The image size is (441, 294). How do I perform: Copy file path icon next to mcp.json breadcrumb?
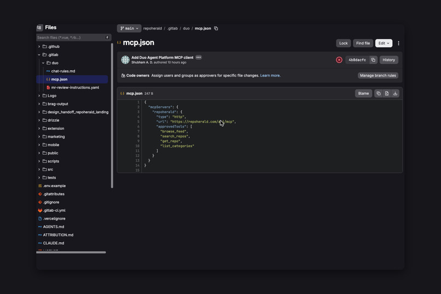point(216,28)
